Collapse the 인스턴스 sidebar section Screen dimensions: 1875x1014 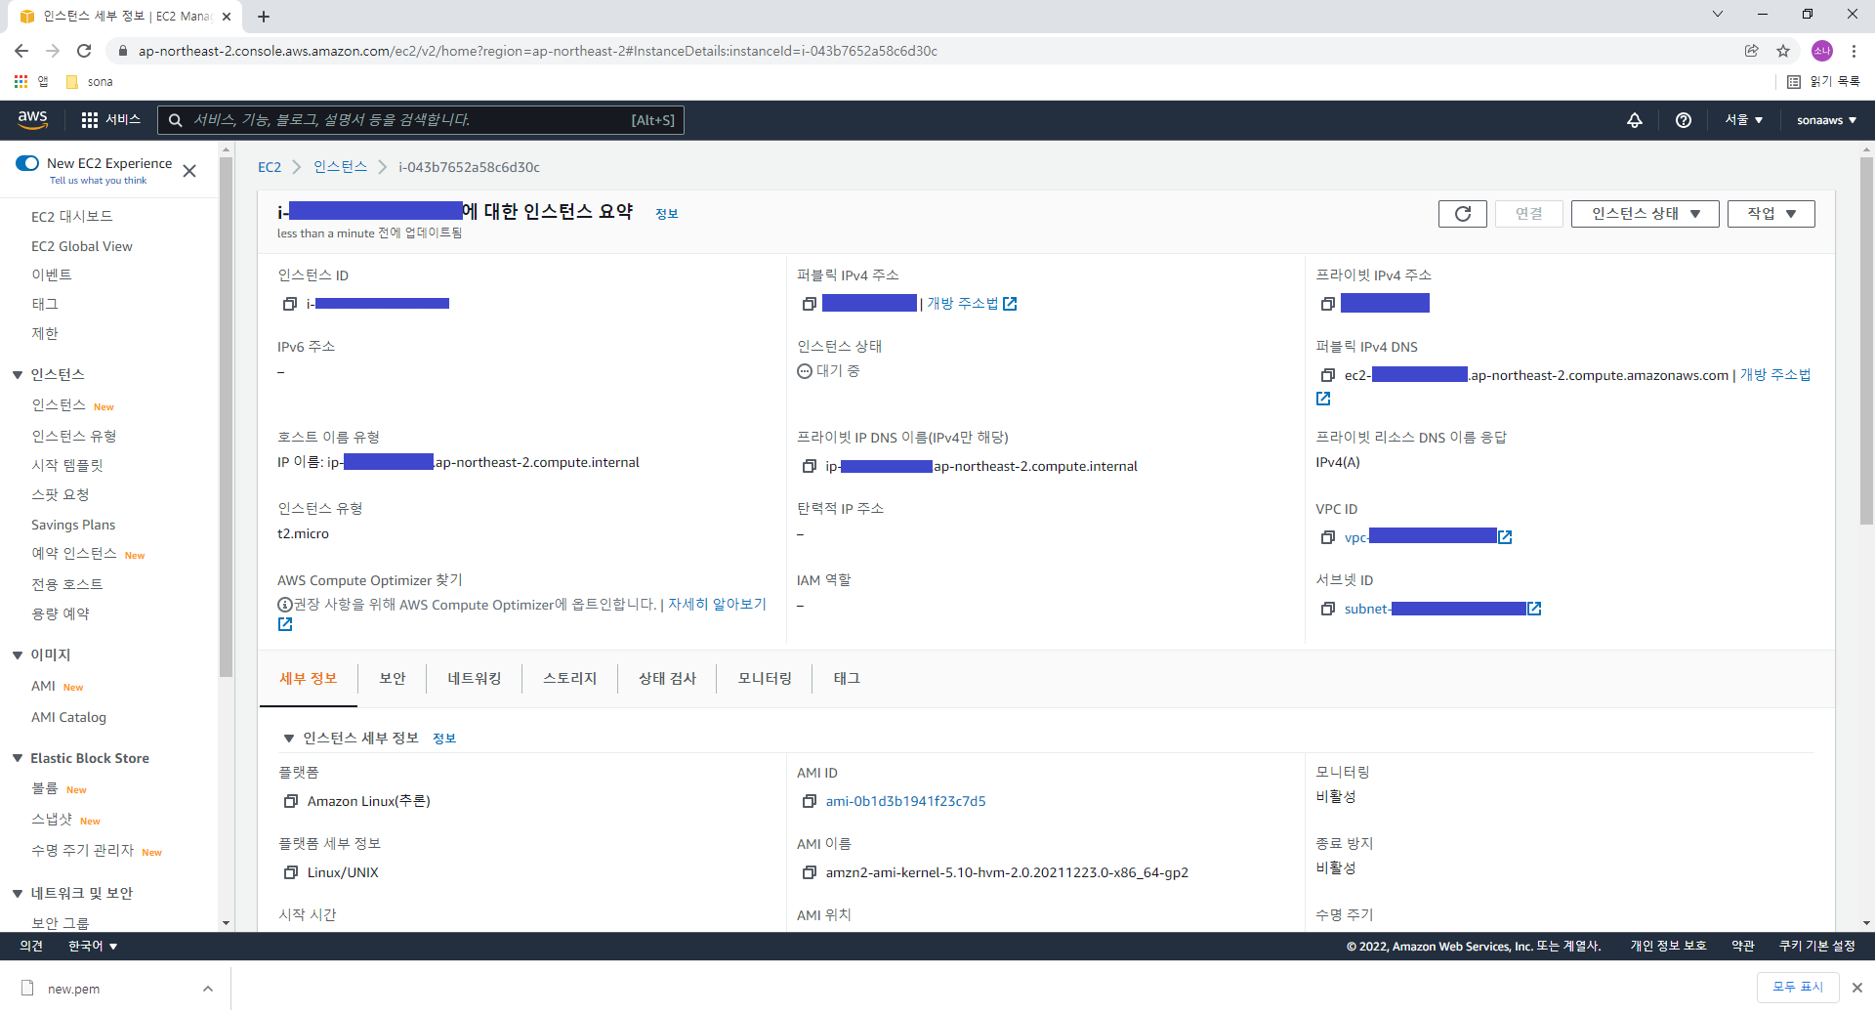pos(18,375)
